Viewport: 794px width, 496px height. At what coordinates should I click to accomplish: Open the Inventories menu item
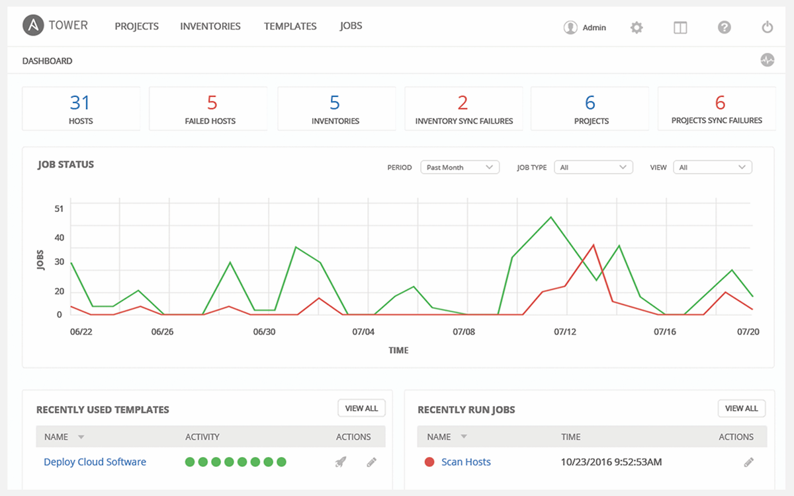coord(210,26)
